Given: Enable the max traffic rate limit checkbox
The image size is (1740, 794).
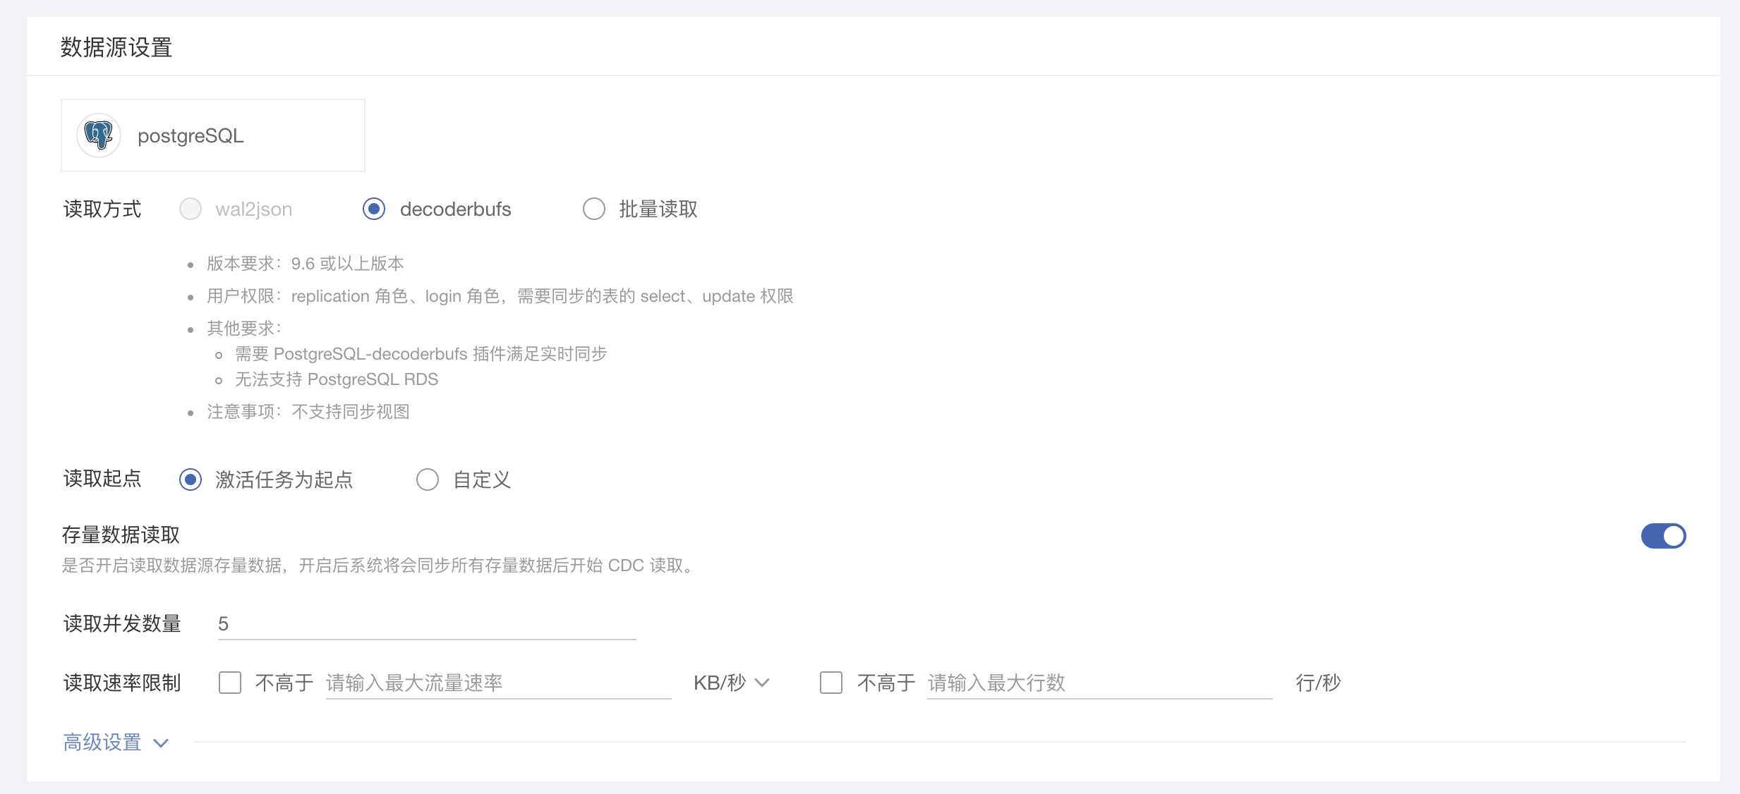Looking at the screenshot, I should 230,683.
